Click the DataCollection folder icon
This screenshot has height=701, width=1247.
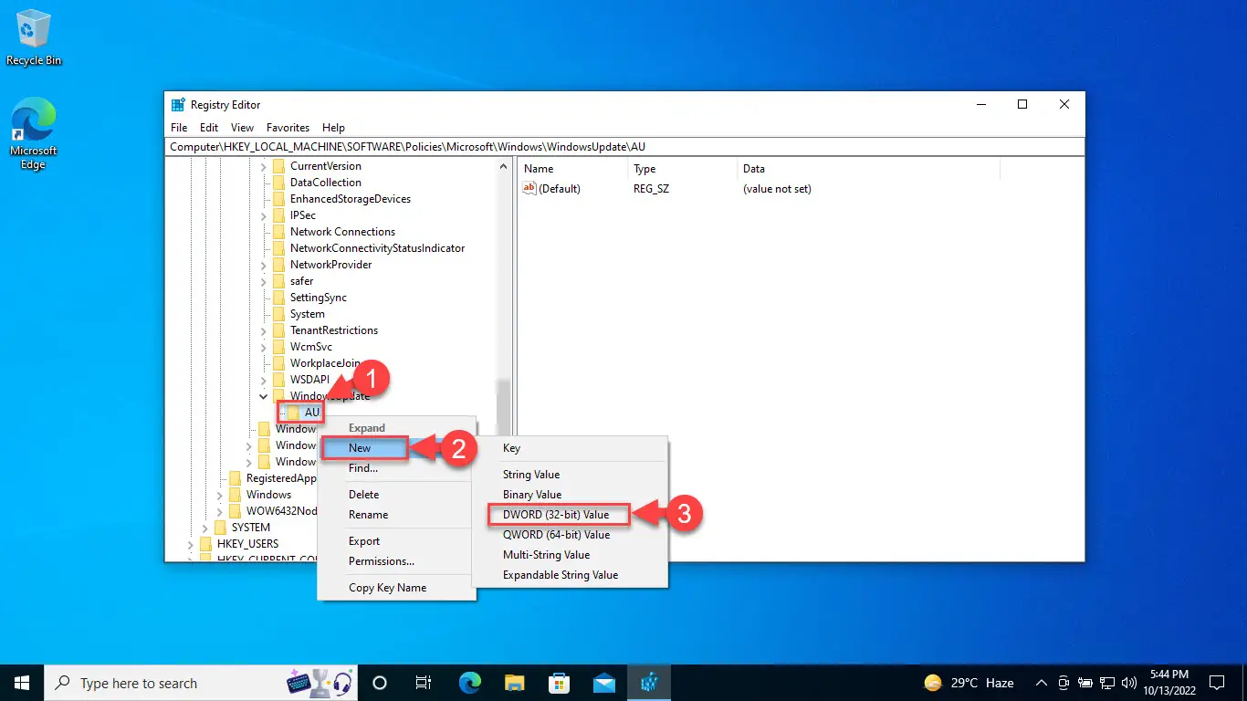[x=279, y=183]
